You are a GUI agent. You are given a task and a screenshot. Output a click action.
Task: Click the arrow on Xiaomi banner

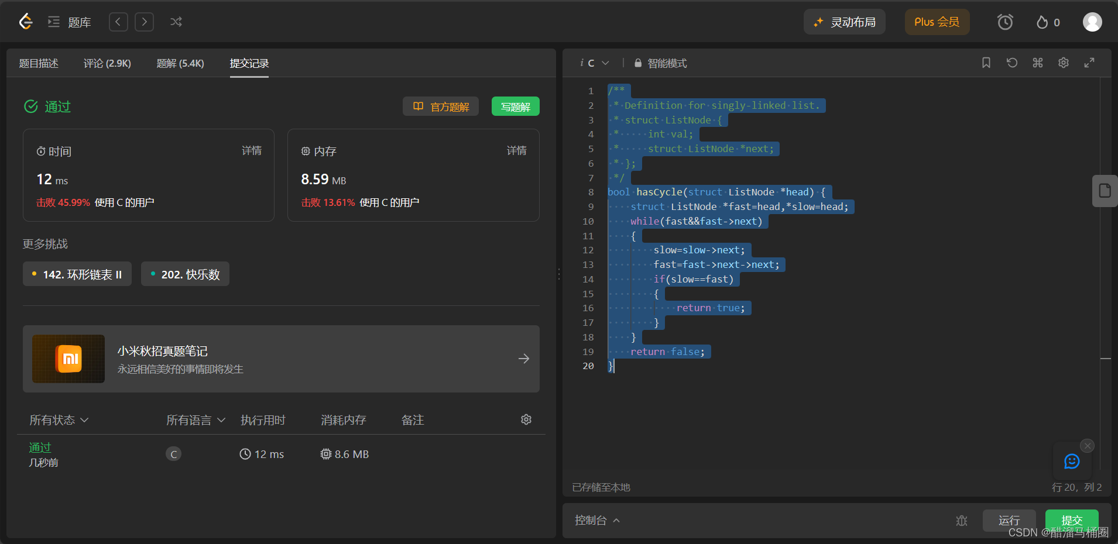(524, 359)
